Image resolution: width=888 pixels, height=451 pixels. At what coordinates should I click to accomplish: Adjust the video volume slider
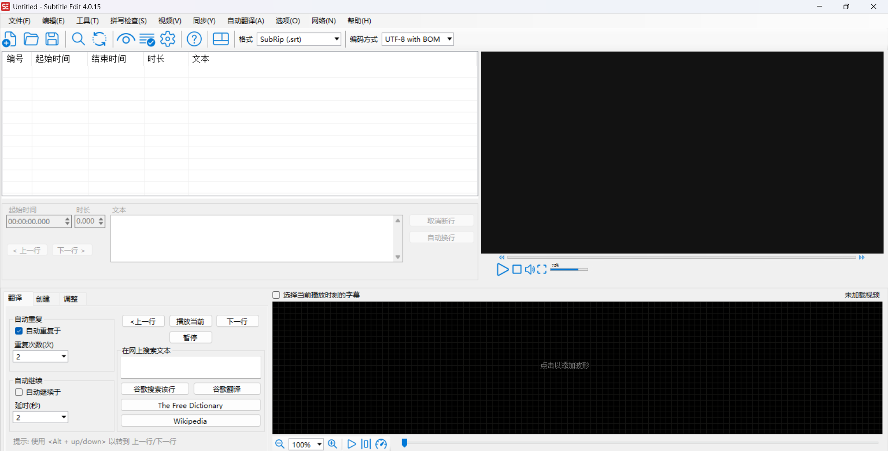point(569,269)
